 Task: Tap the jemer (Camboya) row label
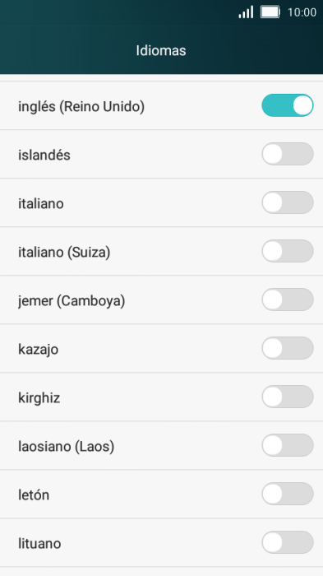(x=72, y=301)
